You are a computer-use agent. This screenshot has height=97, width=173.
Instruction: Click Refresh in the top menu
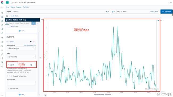click(x=26, y=7)
